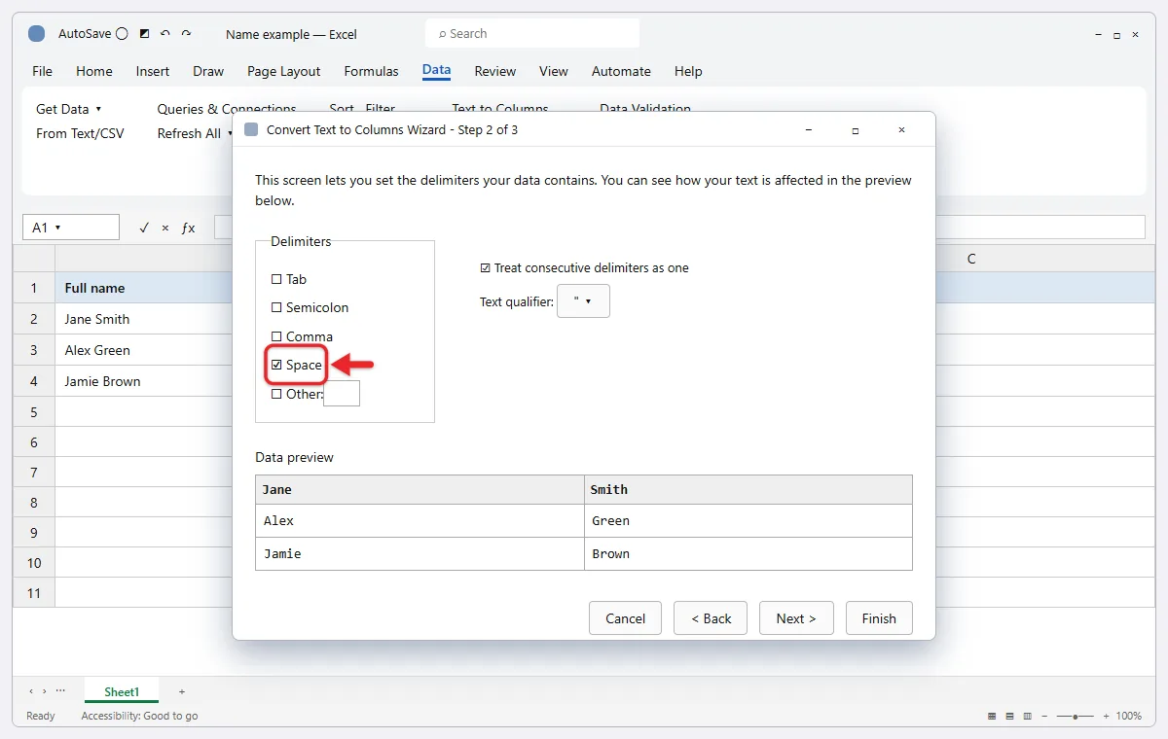The width and height of the screenshot is (1168, 739).
Task: Click the wizard dialog title icon
Action: point(251,129)
